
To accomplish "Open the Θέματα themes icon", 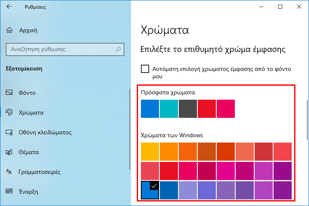I will click(x=9, y=152).
